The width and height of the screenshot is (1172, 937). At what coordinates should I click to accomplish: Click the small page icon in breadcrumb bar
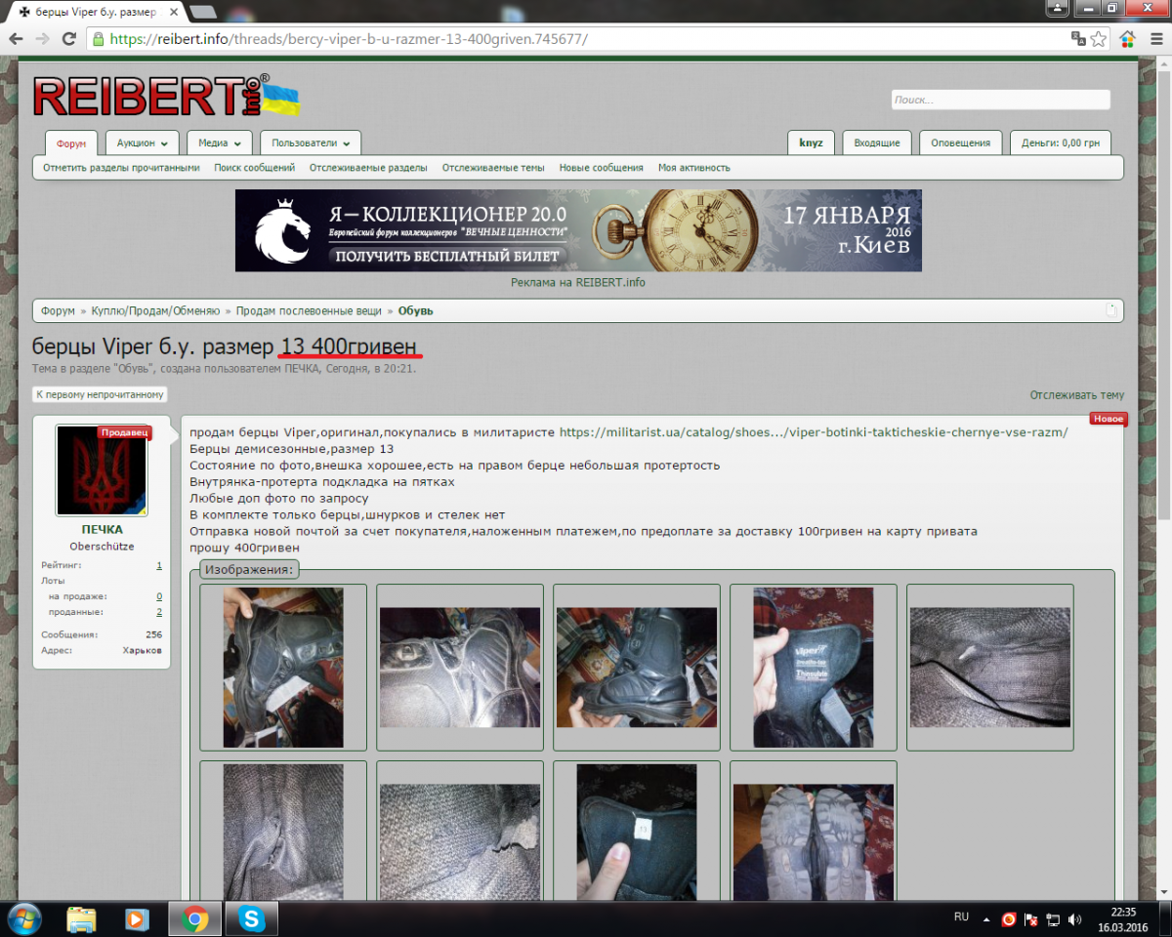point(1110,310)
